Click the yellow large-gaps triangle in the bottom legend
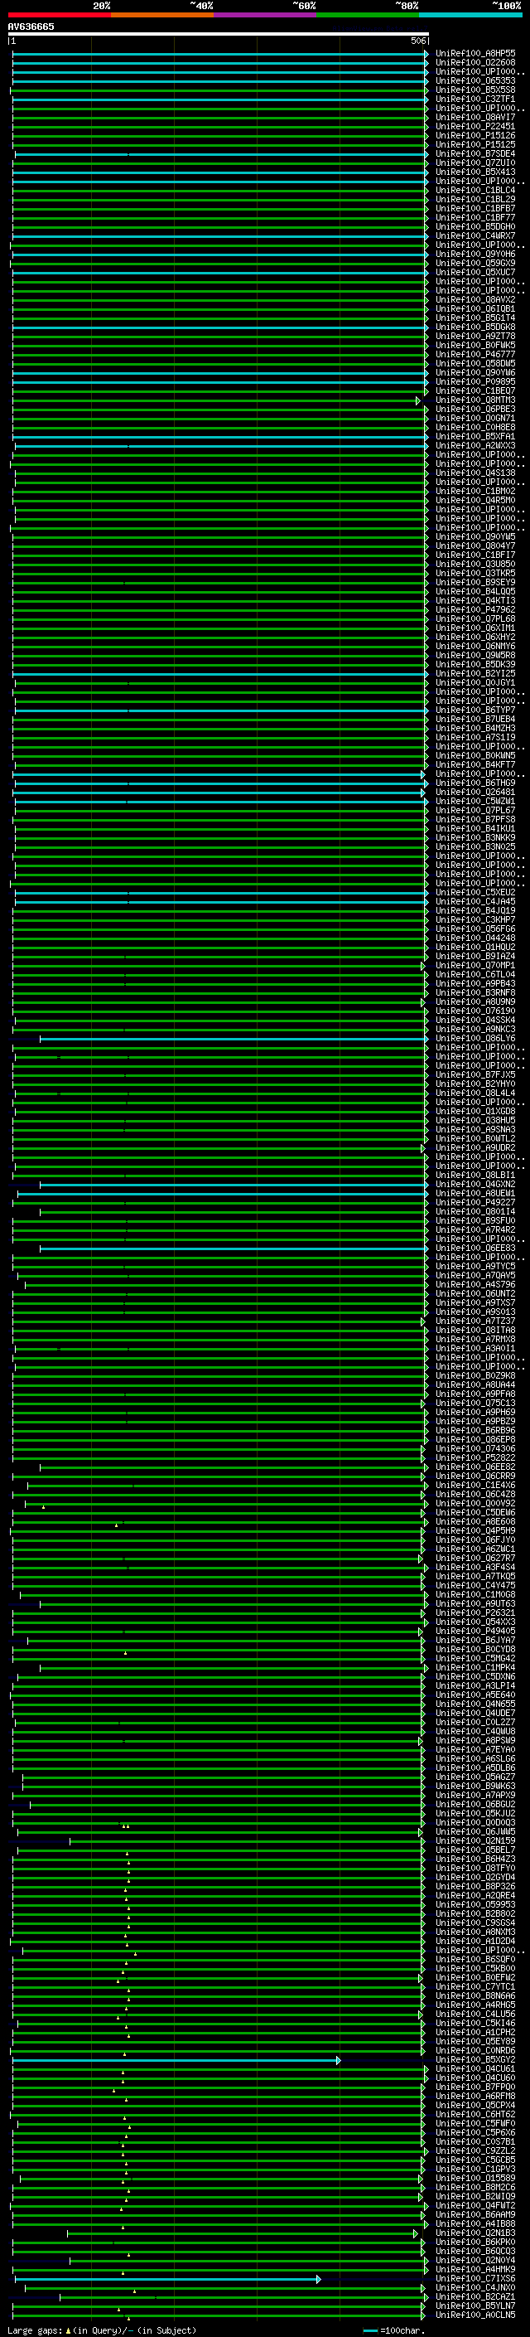 click(68, 2330)
